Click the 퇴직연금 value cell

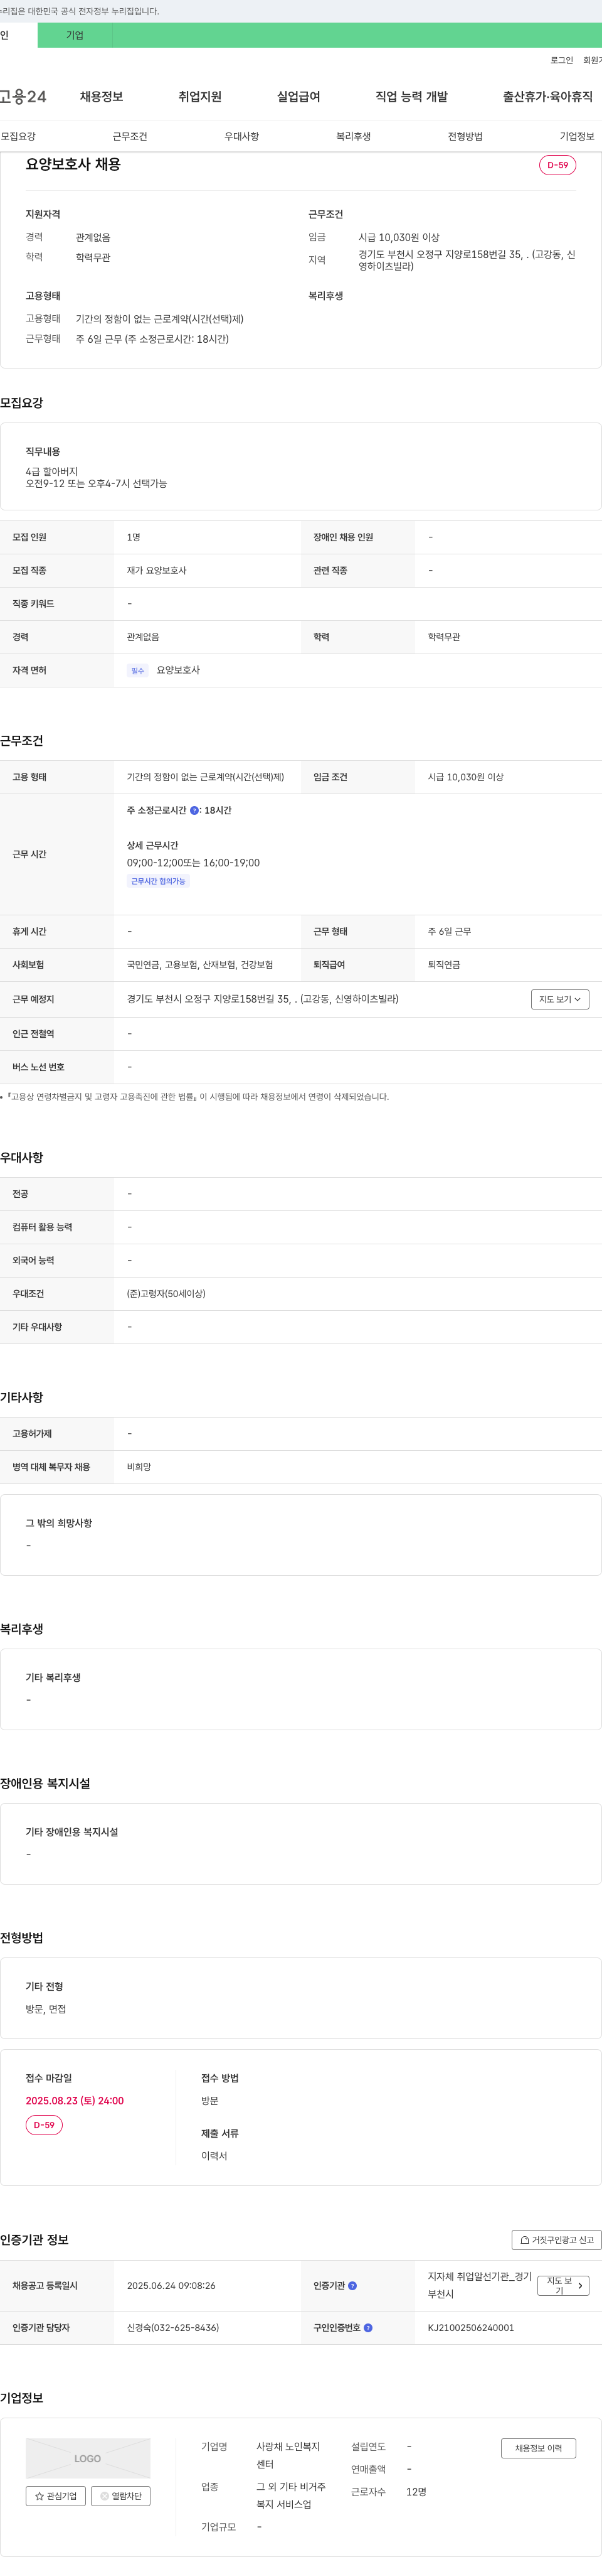(445, 965)
